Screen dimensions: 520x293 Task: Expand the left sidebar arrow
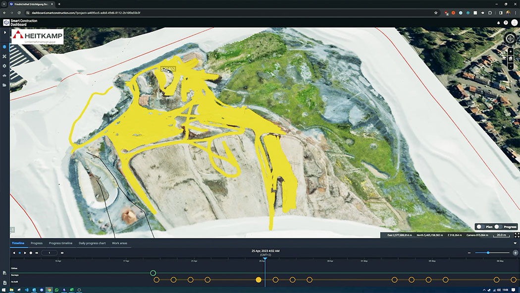4,33
